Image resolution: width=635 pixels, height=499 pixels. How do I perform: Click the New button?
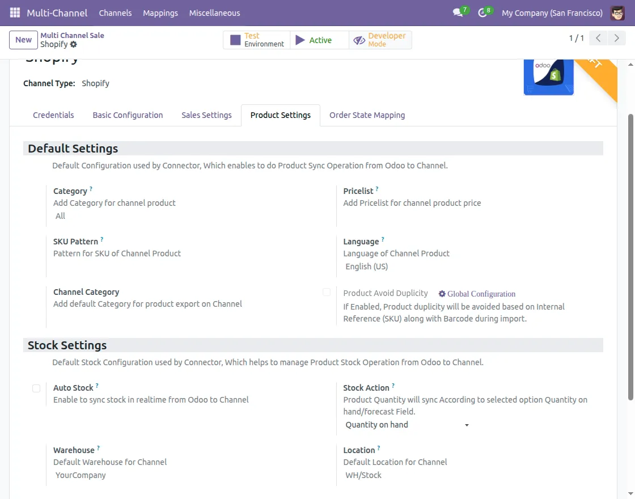click(23, 40)
